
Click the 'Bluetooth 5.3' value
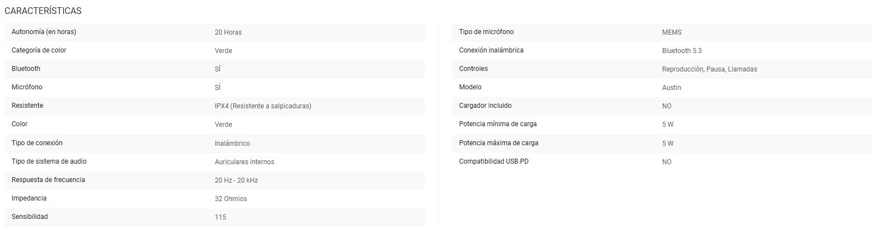pos(681,51)
